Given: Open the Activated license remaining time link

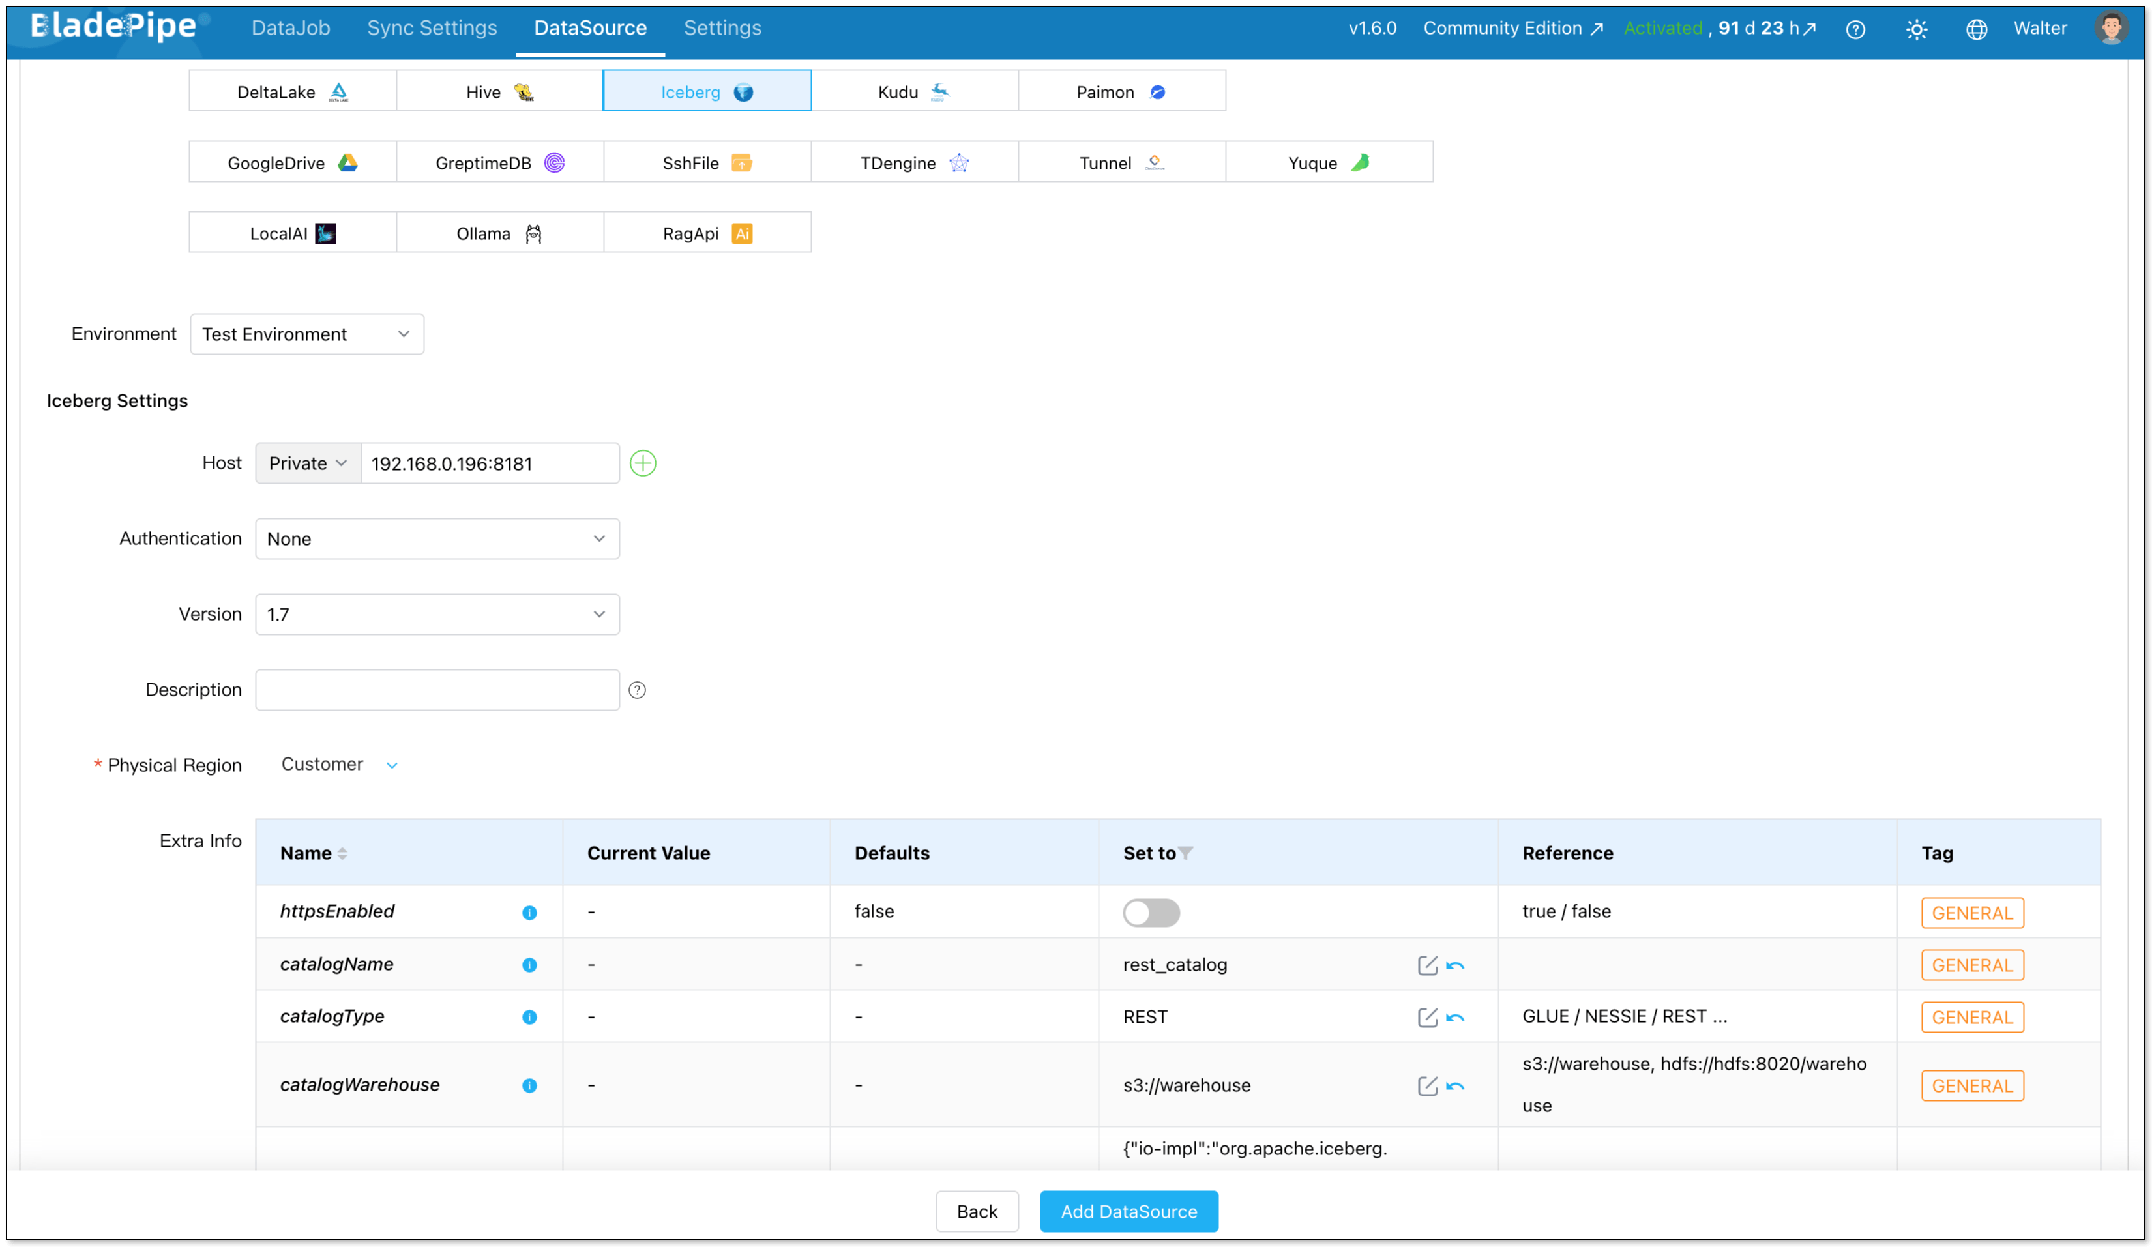Looking at the screenshot, I should [x=1719, y=28].
